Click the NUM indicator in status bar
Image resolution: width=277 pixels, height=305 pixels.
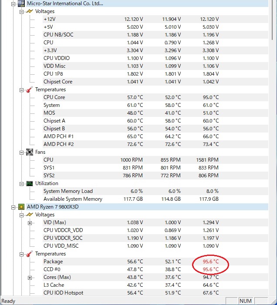(x=245, y=301)
